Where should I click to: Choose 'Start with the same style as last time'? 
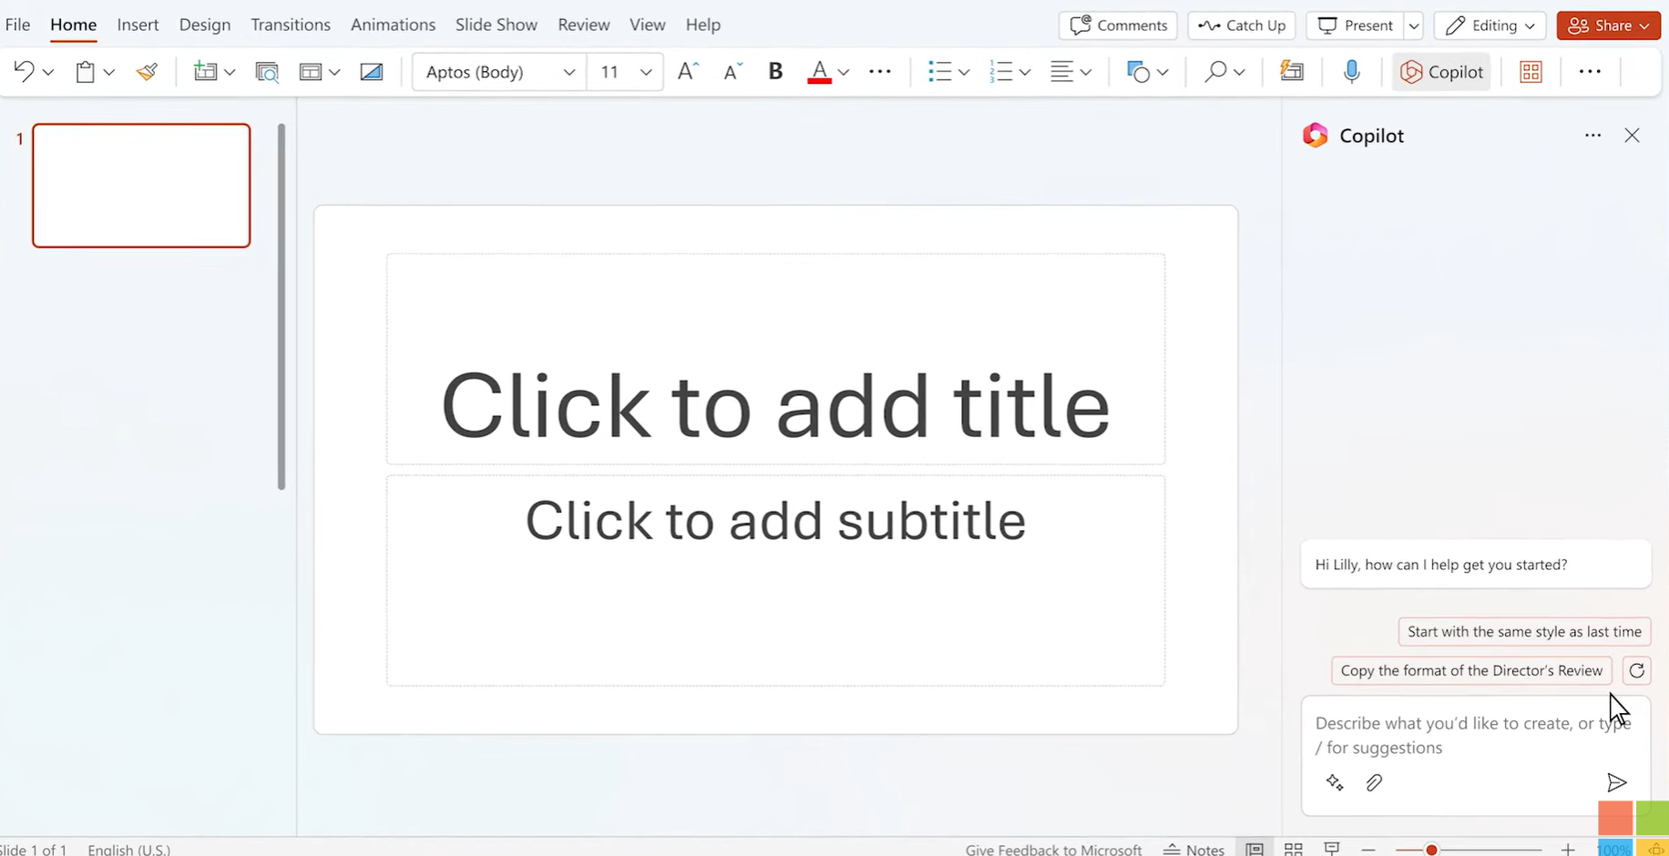click(1524, 632)
